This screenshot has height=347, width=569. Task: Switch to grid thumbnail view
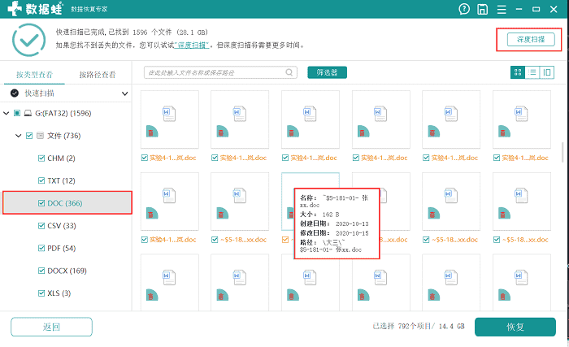pyautogui.click(x=518, y=72)
